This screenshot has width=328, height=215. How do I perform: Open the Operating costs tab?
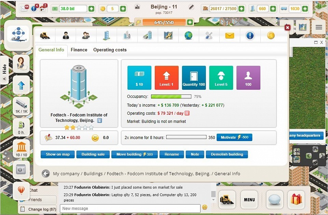[110, 50]
